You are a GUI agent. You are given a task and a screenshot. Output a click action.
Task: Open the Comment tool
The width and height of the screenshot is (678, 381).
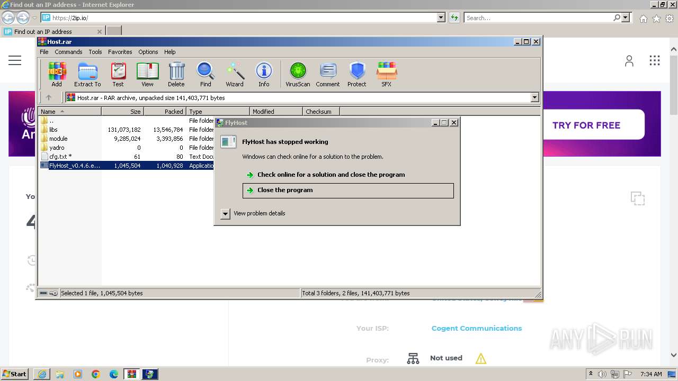328,74
